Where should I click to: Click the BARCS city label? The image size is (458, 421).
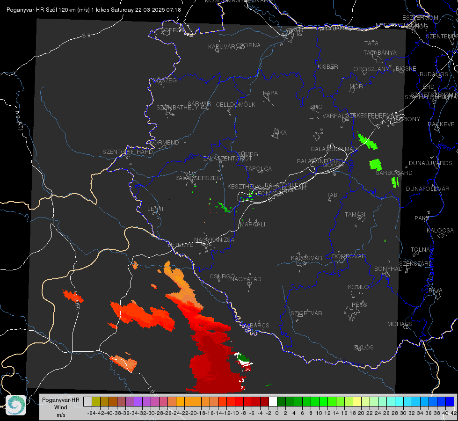(x=259, y=325)
